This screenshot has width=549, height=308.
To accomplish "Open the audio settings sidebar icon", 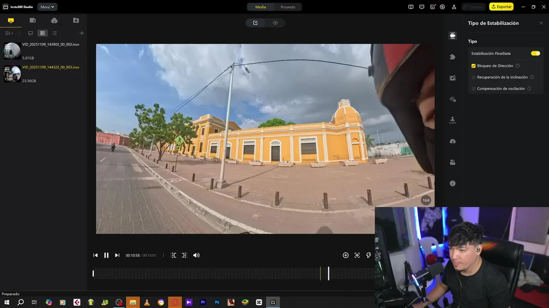I will (452, 99).
